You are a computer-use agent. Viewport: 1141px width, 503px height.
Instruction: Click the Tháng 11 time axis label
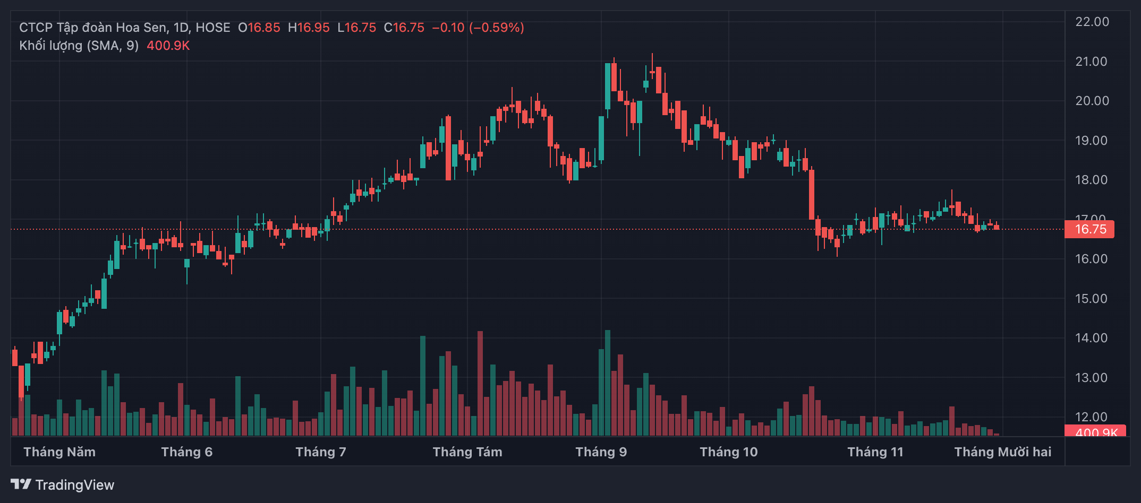[875, 452]
